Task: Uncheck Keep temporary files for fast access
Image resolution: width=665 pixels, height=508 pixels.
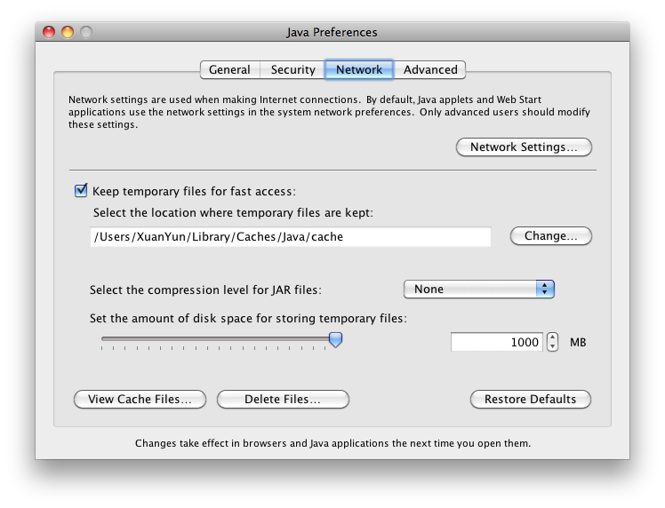Action: (81, 191)
